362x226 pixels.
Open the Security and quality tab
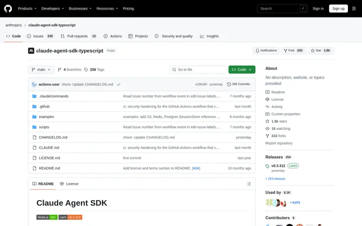[174, 36]
